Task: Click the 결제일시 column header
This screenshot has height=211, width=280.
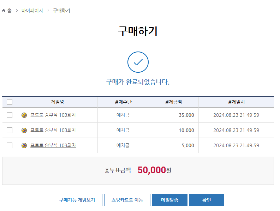Action: pos(236,102)
